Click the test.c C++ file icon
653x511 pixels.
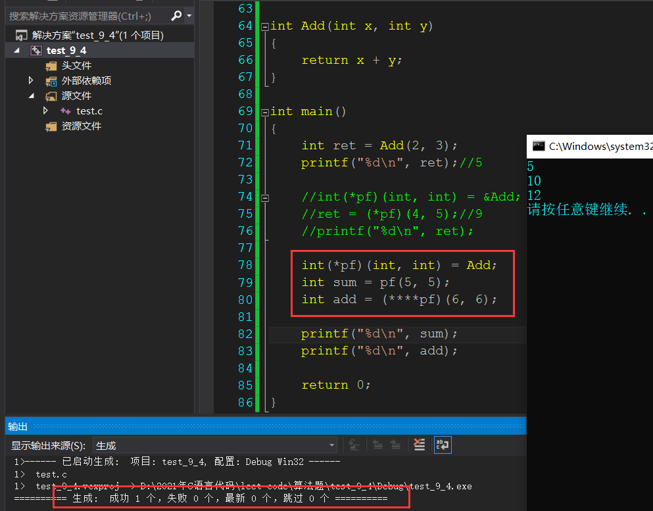point(65,111)
